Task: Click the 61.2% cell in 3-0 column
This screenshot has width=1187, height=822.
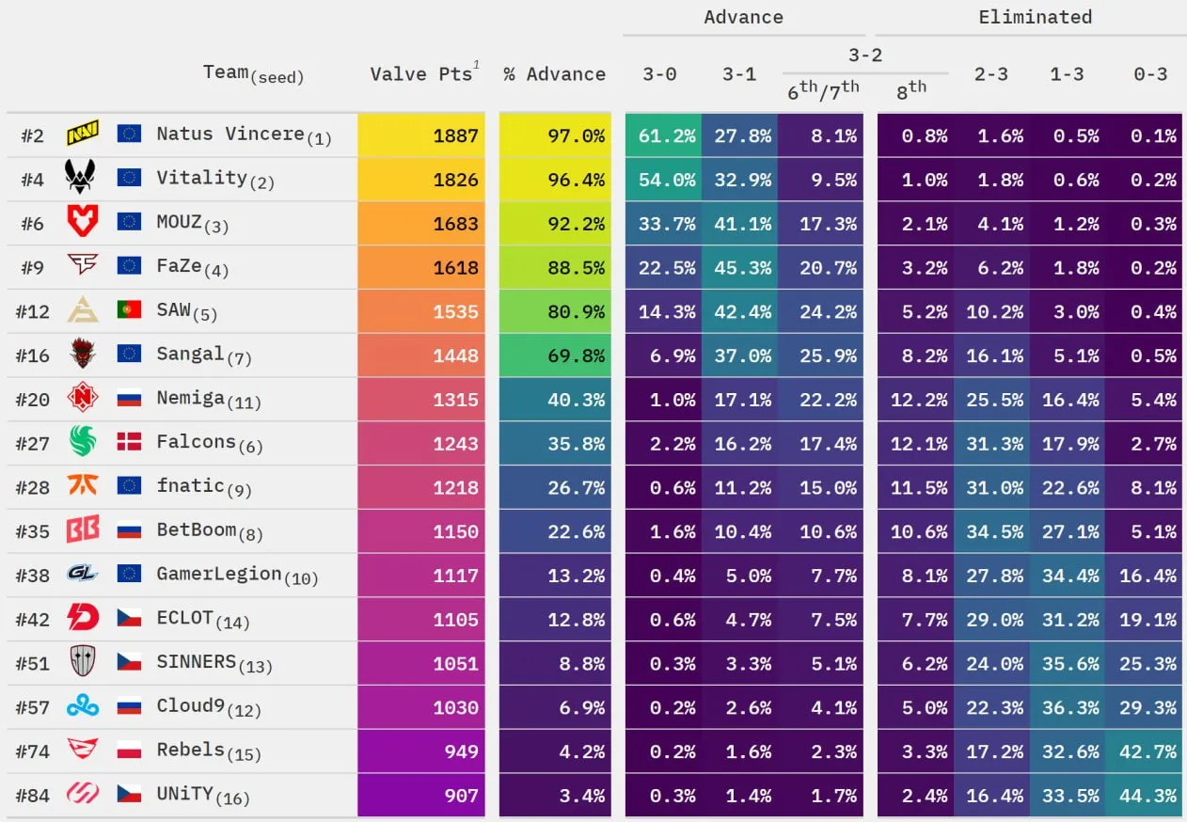Action: click(x=663, y=135)
